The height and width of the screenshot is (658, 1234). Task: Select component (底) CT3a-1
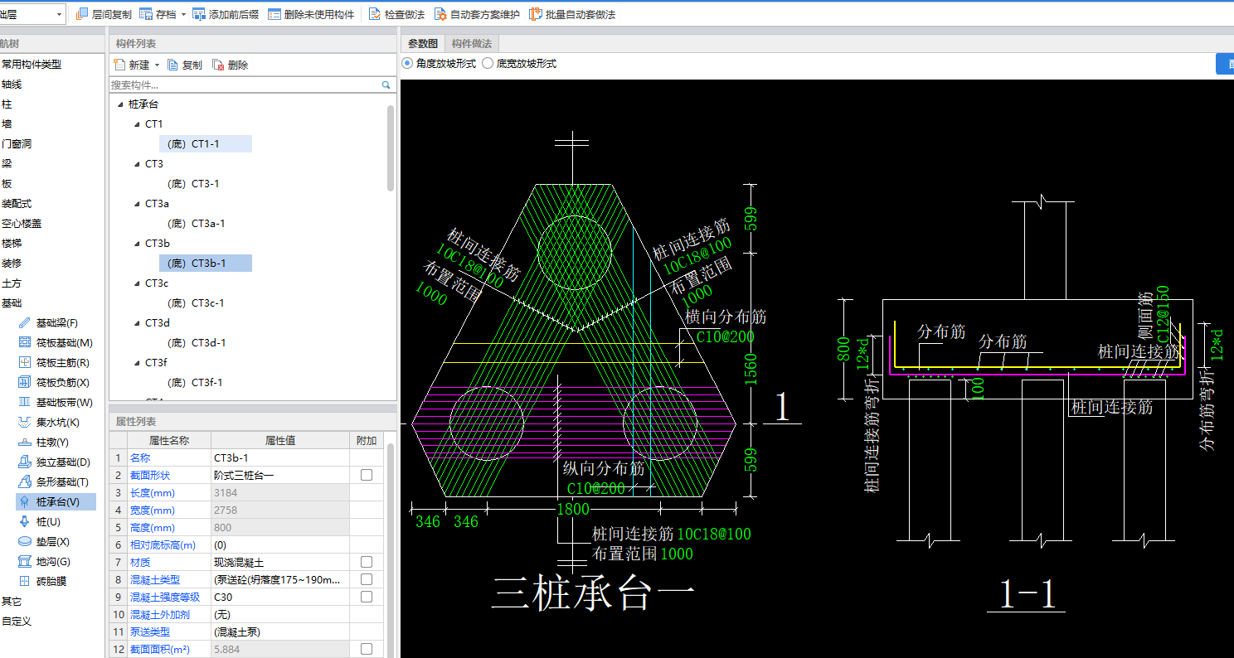pos(196,224)
